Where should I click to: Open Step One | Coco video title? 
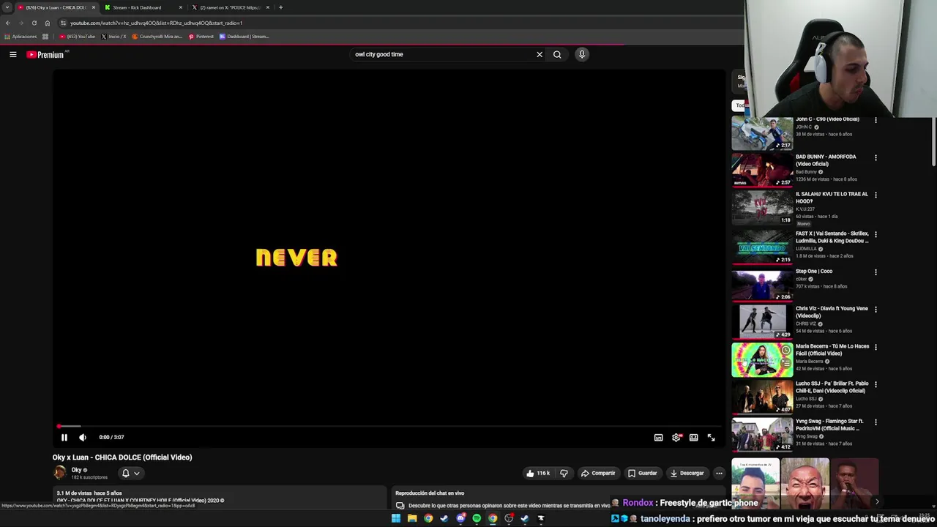[x=814, y=272]
